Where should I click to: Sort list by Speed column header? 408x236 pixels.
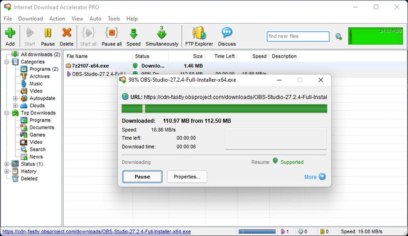(253, 56)
